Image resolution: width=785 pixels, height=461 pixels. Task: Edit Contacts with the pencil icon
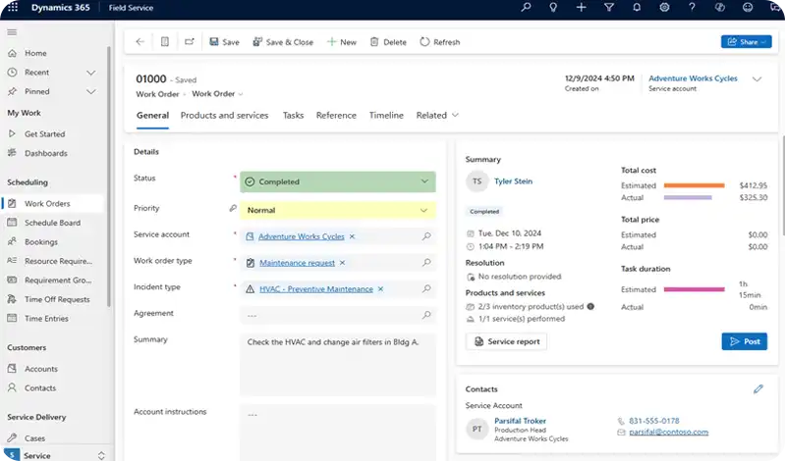point(757,389)
